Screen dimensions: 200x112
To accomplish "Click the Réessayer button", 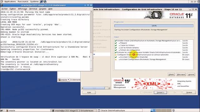I will 181,75.
